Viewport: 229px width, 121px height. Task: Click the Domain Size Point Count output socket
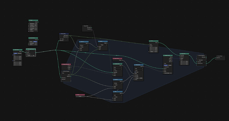[x=69, y=35]
